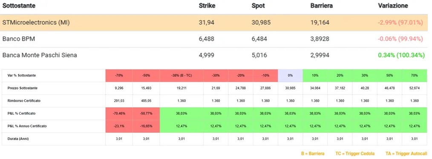Click the Spot column header
This screenshot has height=159, width=432.
258,6
